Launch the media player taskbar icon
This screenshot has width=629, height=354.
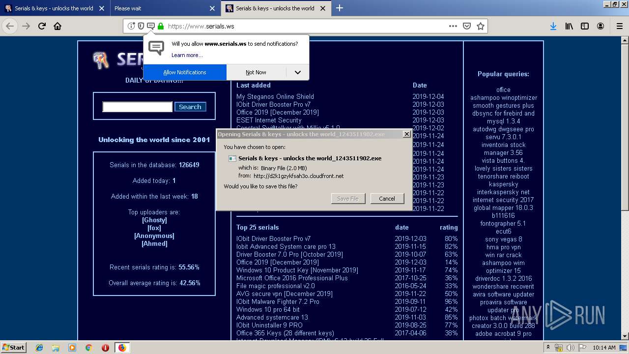[72, 348]
